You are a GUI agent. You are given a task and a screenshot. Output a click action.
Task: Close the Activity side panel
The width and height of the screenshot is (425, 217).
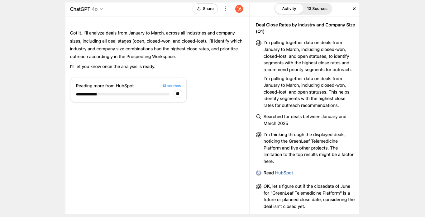354,9
